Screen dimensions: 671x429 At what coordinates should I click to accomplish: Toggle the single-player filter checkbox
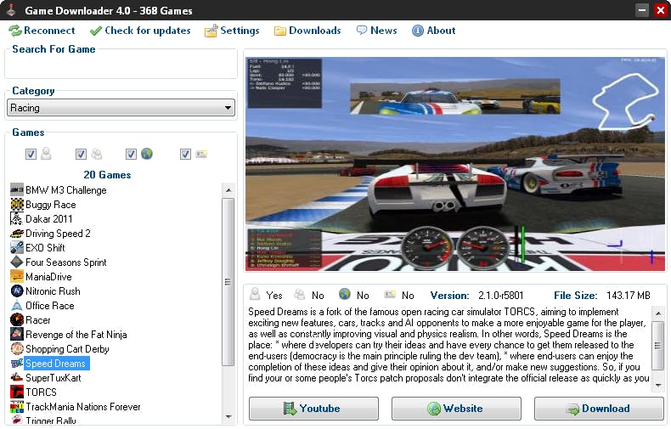point(31,154)
